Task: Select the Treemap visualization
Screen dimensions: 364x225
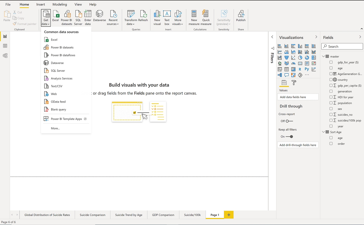Action: click(314, 57)
